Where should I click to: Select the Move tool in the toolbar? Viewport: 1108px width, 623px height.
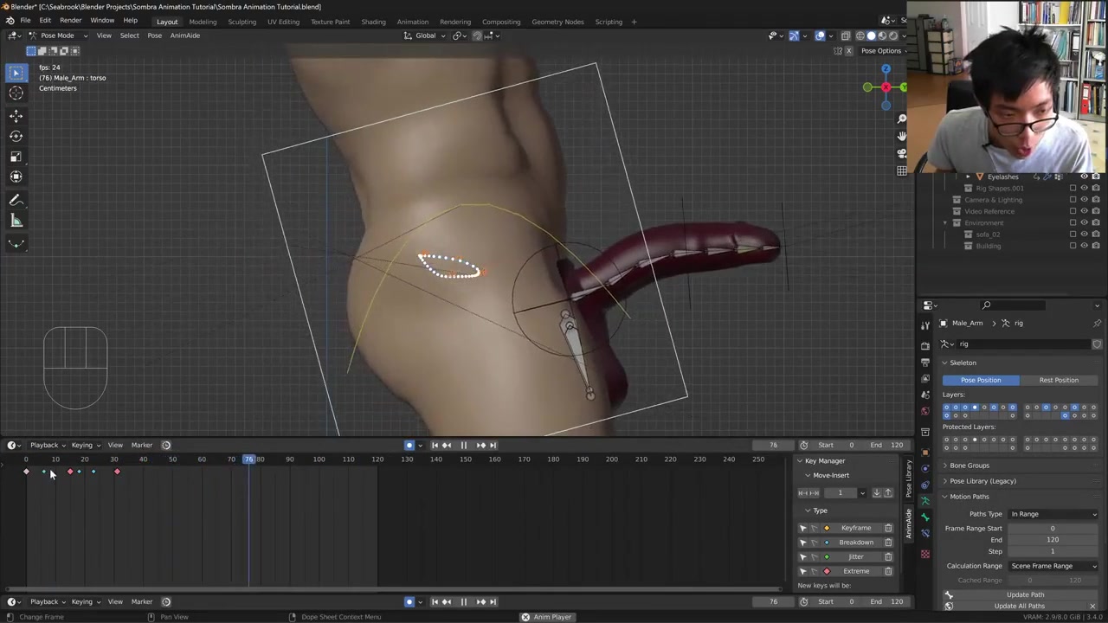pos(16,115)
